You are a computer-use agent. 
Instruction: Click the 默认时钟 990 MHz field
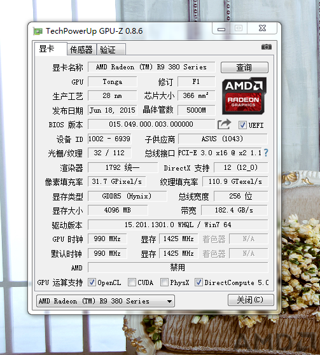point(108,253)
